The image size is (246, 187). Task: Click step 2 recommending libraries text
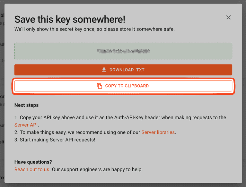coord(77,132)
